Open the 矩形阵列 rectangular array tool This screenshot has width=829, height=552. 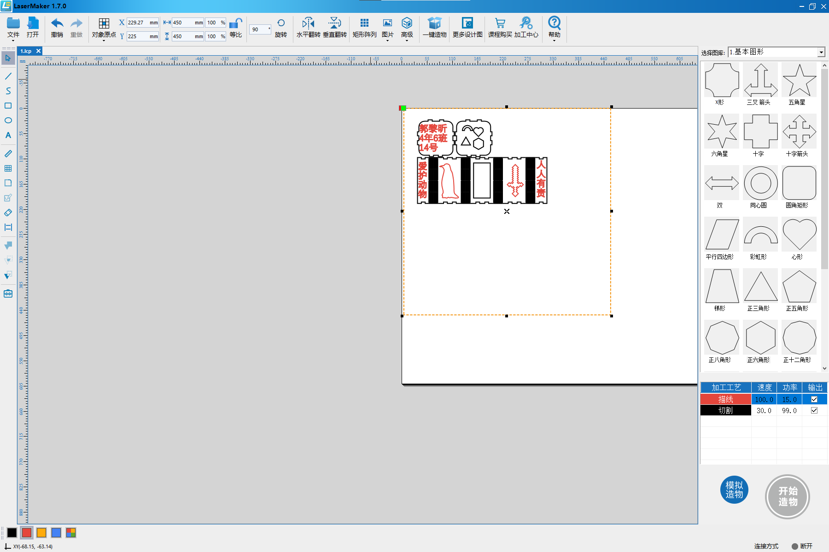coord(364,23)
